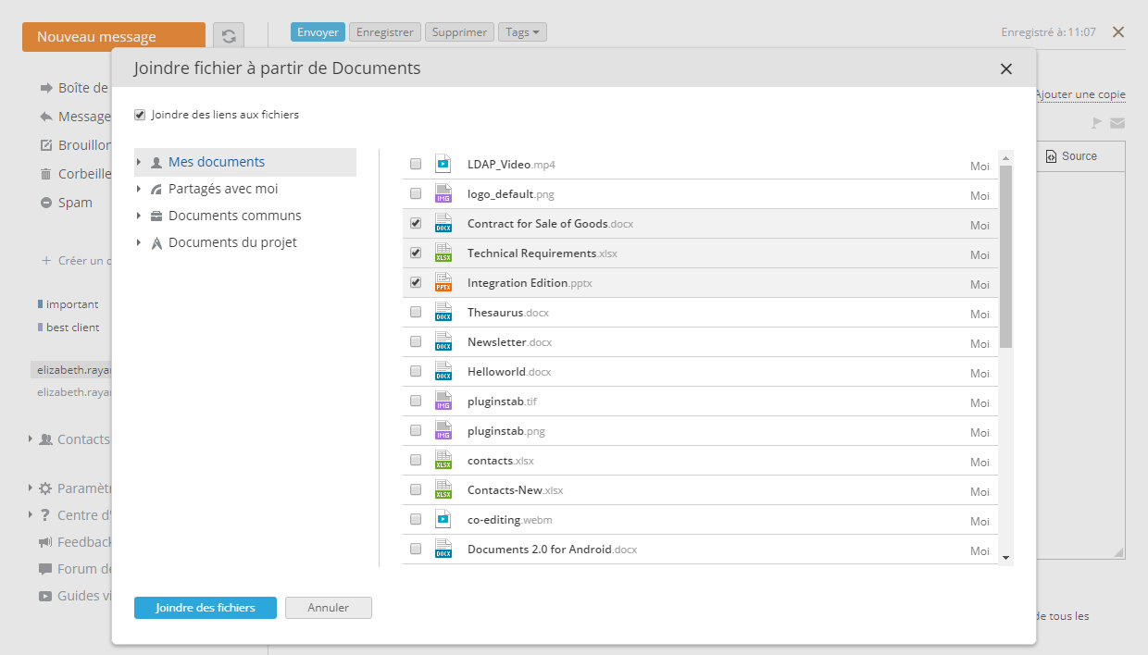Expand the 'Documents communs' folder arrow
The image size is (1148, 655).
[x=139, y=216]
